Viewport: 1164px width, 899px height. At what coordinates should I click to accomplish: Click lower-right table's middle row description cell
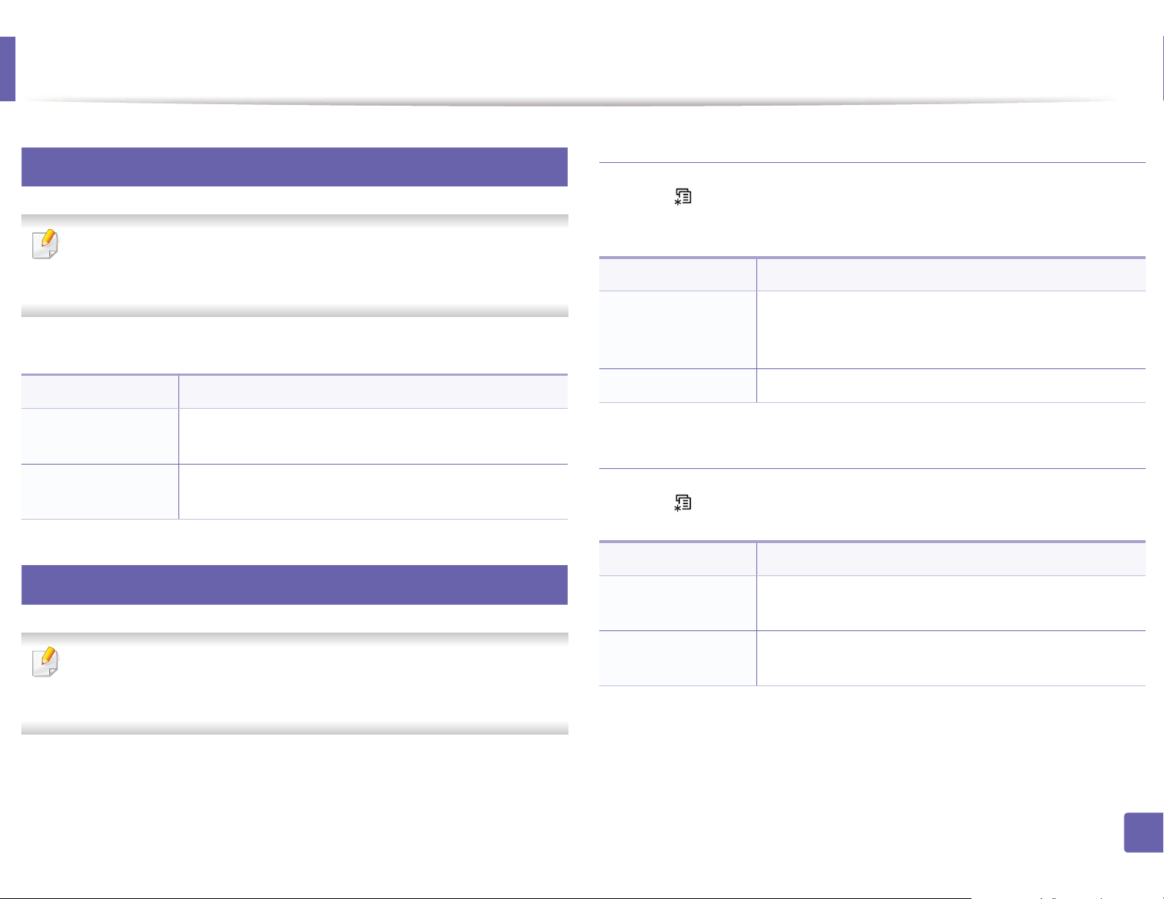[951, 603]
